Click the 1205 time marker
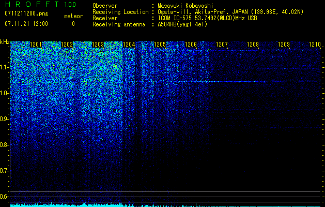The image size is (325, 207). coord(160,45)
